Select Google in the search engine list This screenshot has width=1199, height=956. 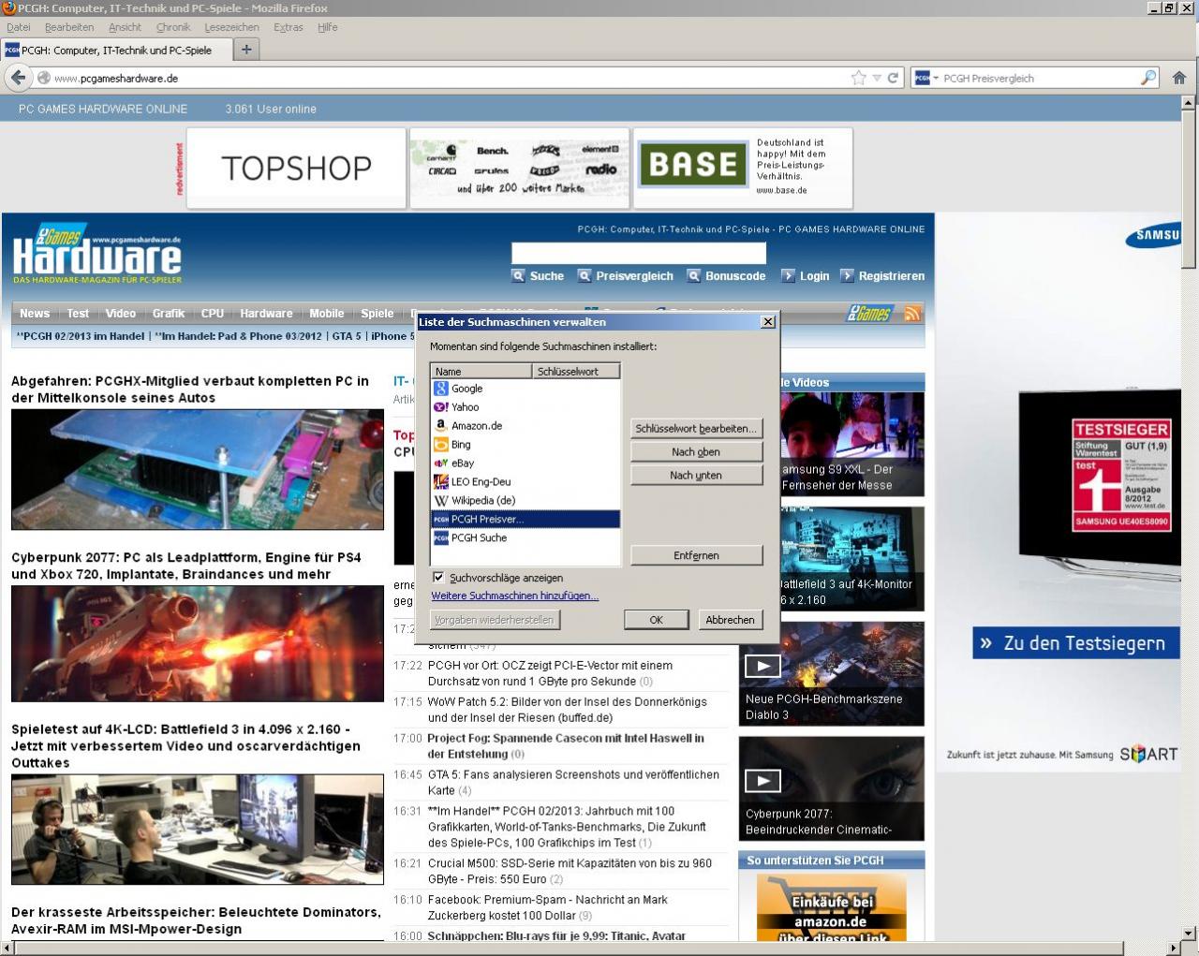(x=525, y=389)
